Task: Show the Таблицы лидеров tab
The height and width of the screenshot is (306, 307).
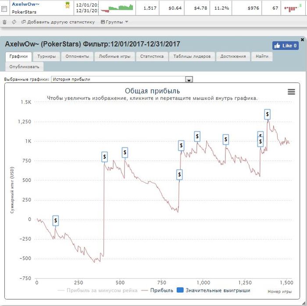Action: 192,57
